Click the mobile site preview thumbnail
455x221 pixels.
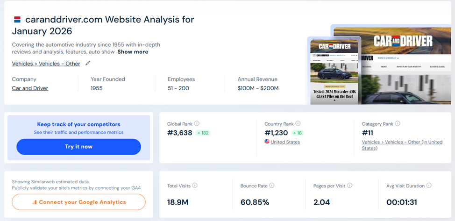click(x=334, y=70)
